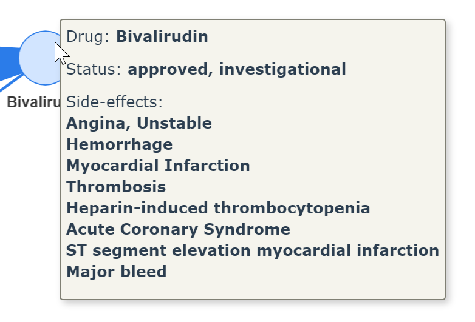This screenshot has height=322, width=475.
Task: Click the 'Status:' label in the tooltip
Action: [94, 69]
